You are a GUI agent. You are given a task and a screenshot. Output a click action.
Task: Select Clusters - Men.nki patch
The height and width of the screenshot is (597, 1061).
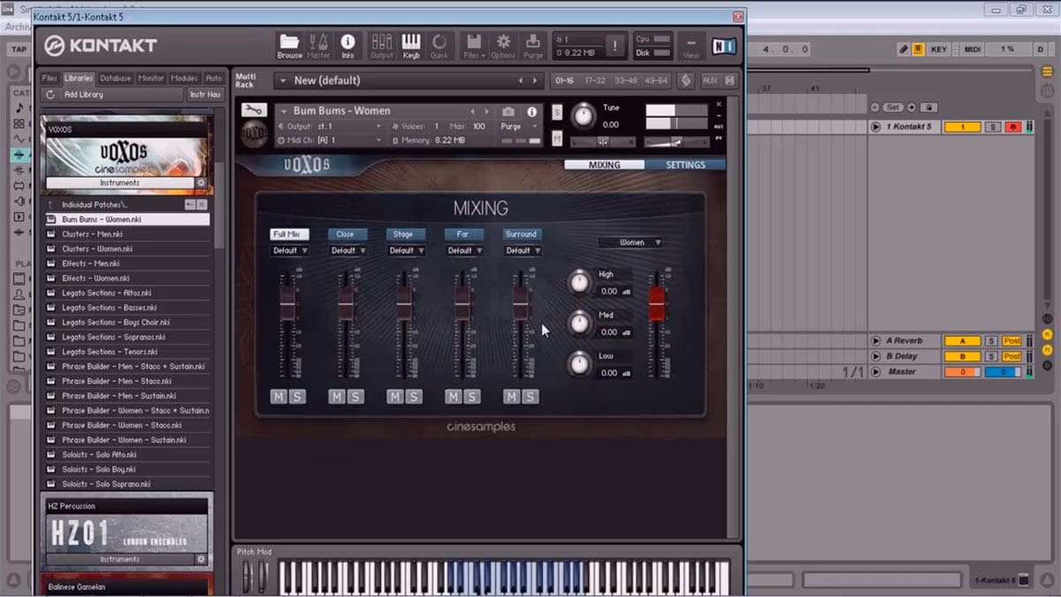126,234
